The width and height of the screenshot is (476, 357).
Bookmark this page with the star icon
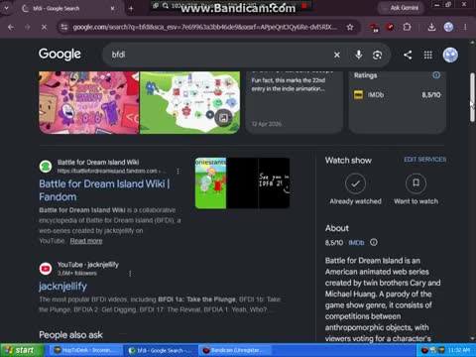pos(350,27)
